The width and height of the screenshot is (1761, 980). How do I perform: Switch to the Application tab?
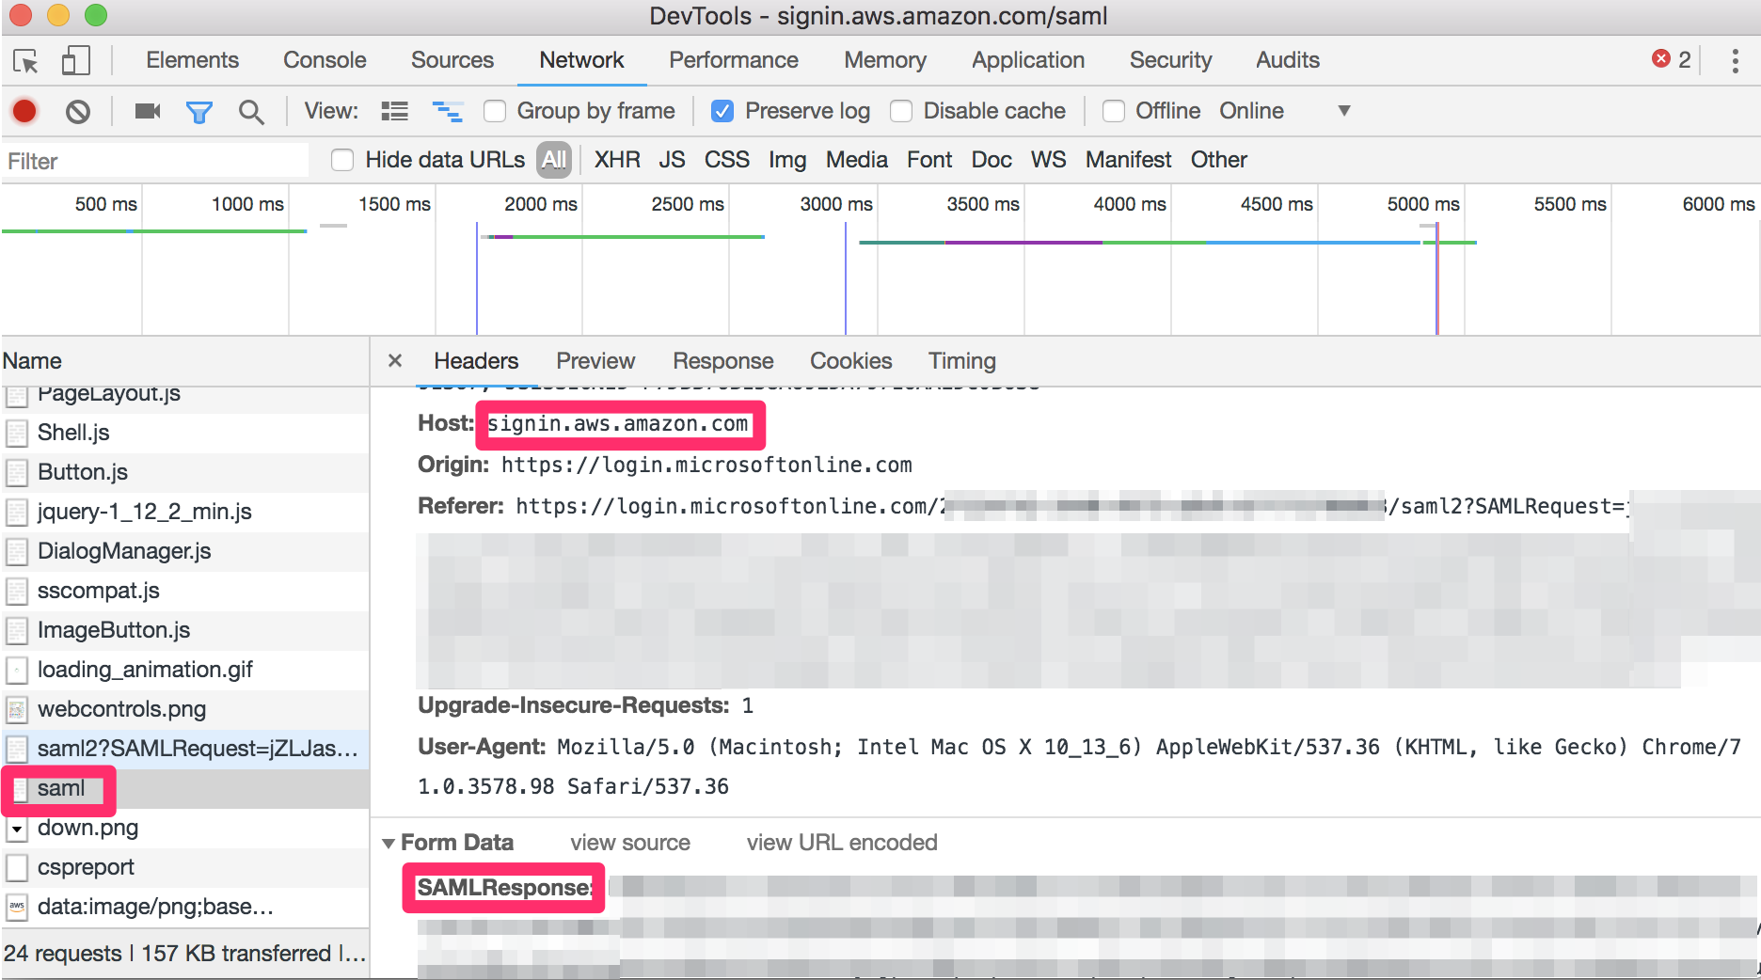(x=1028, y=60)
